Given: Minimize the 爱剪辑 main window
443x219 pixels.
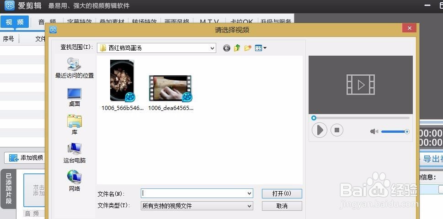Looking at the screenshot, I should click(428, 5).
